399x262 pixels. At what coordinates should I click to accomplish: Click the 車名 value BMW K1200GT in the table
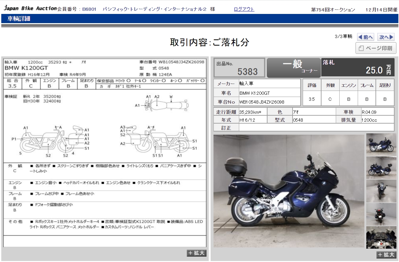click(x=254, y=93)
